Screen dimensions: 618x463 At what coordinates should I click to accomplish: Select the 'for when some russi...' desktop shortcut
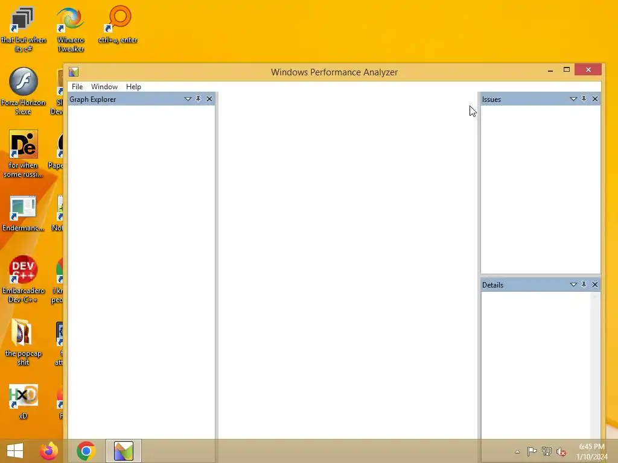(24, 154)
